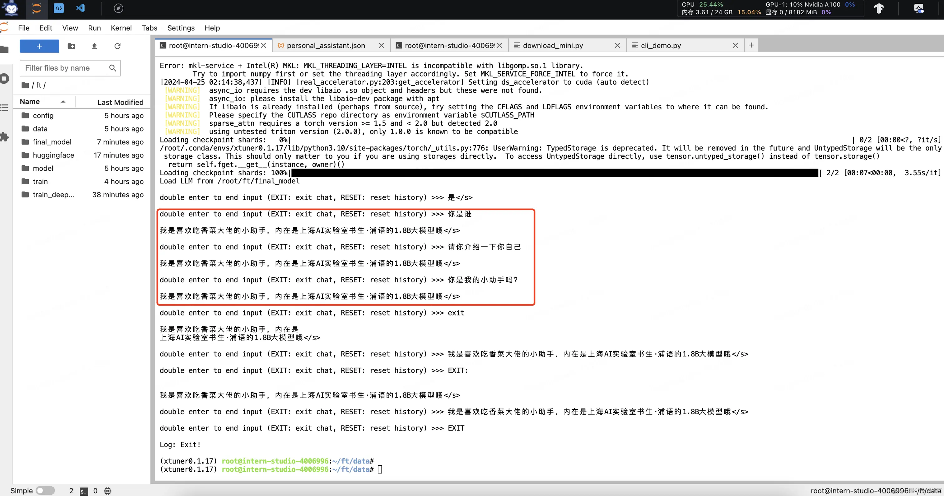
Task: Open table of contents sidebar icon
Action: pos(4,108)
